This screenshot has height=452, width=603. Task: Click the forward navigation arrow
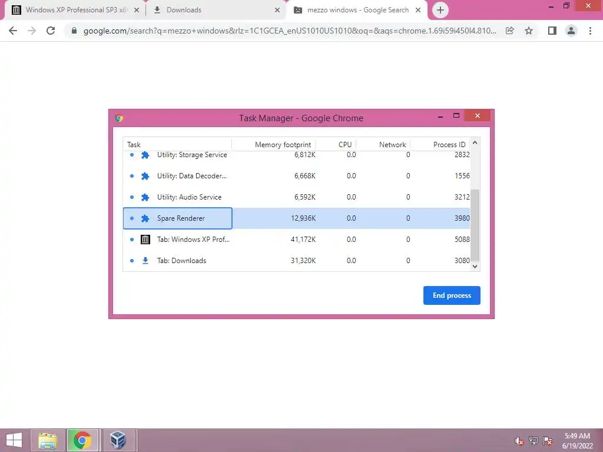(32, 31)
